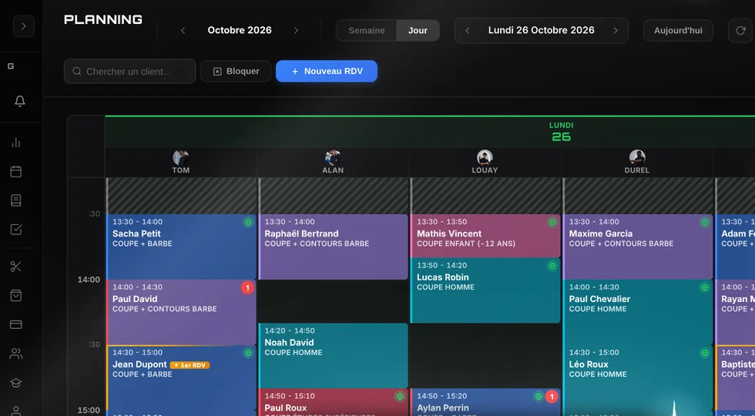Click online booking globe on Aylan Perrin
The width and height of the screenshot is (755, 416).
click(x=539, y=396)
